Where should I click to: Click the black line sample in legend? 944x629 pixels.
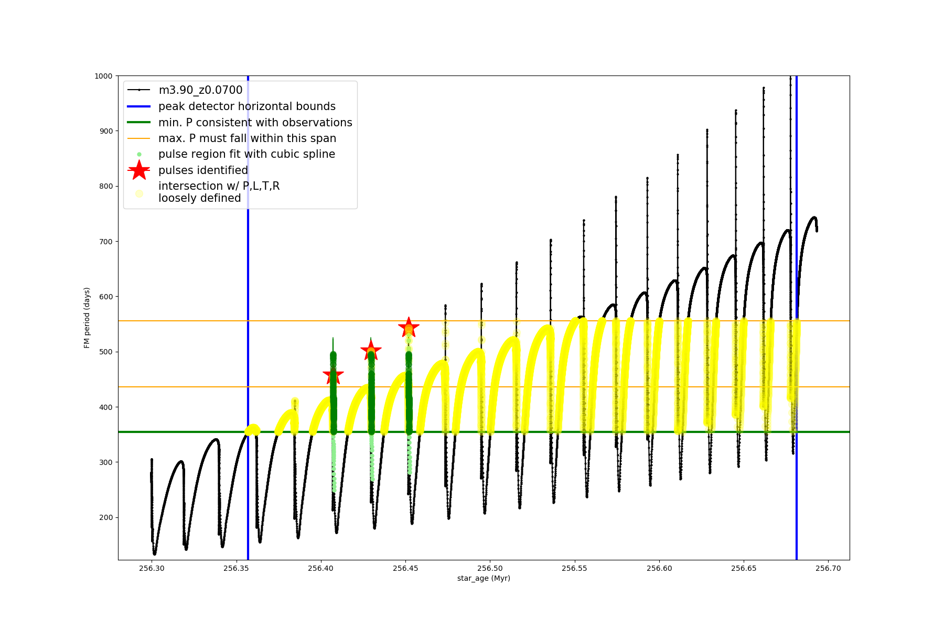[139, 90]
